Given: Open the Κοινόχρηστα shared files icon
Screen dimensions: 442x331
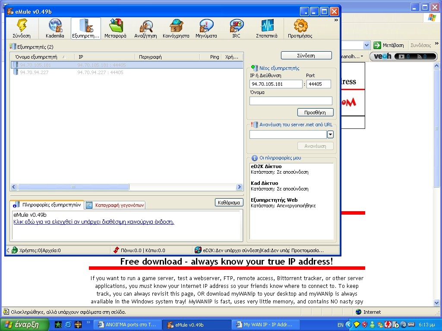Looking at the screenshot, I should (176, 28).
